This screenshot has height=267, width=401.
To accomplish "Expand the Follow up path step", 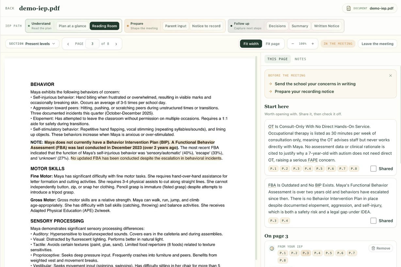I will click(246, 26).
